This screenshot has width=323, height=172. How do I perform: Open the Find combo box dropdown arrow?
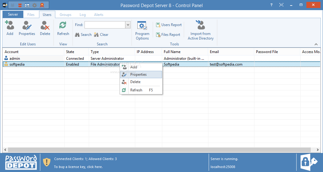coord(128,25)
